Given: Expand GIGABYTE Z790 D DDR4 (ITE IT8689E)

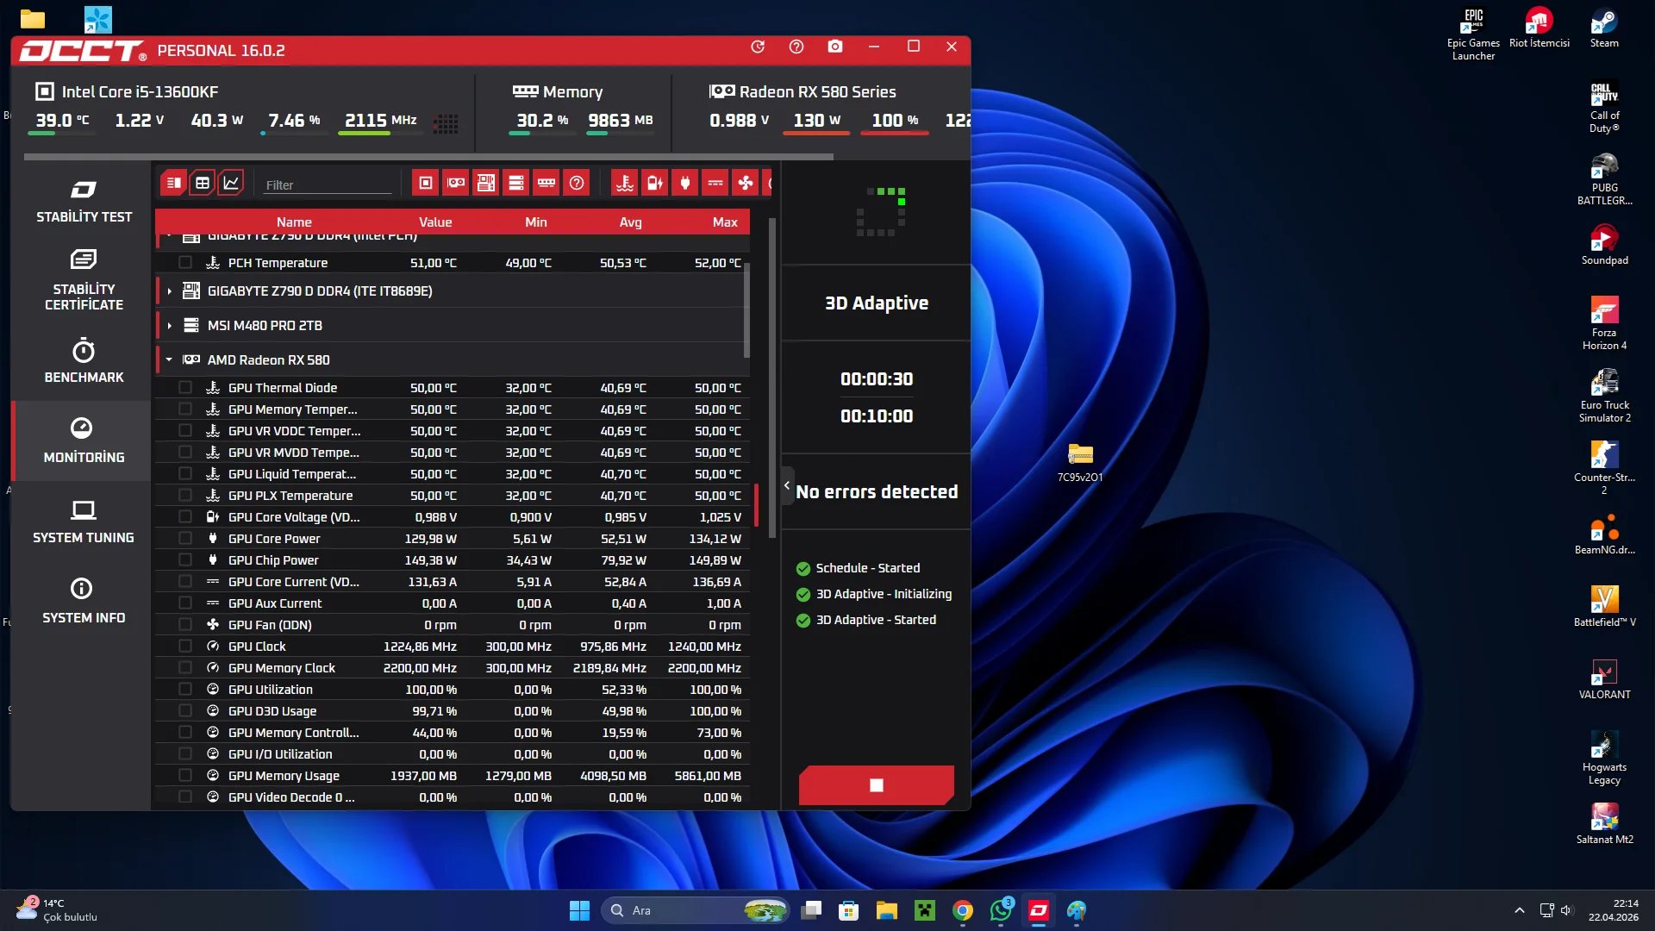Looking at the screenshot, I should click(170, 291).
